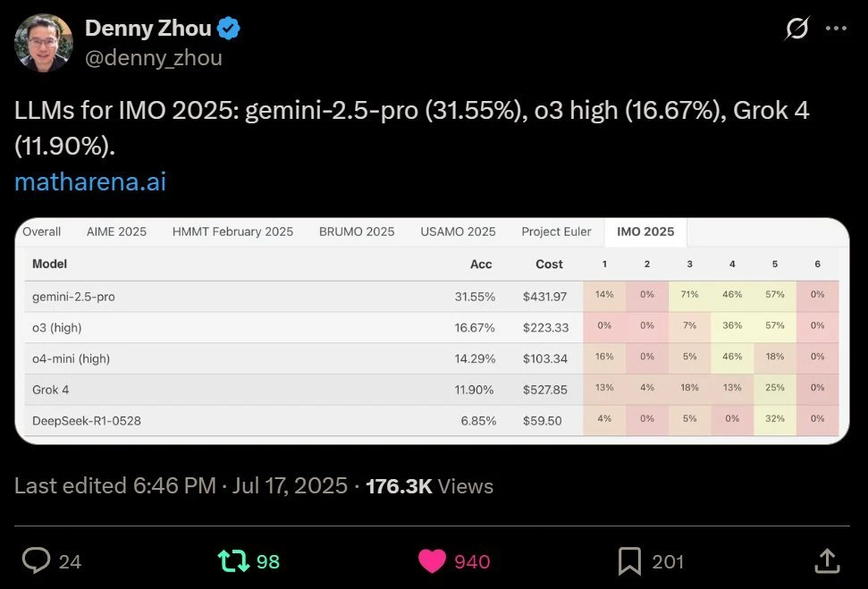
Task: Click the @denny_zhou handle
Action: pyautogui.click(x=154, y=57)
